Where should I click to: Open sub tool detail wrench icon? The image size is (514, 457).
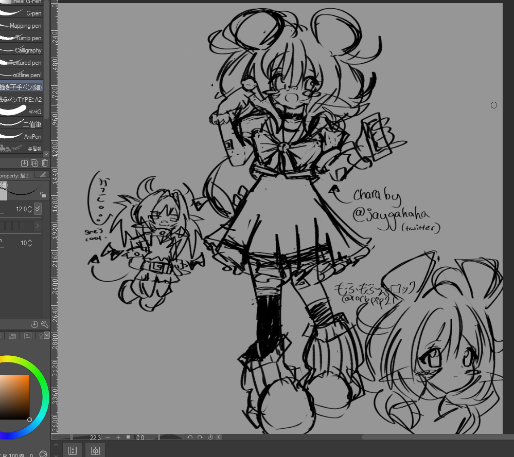click(44, 324)
